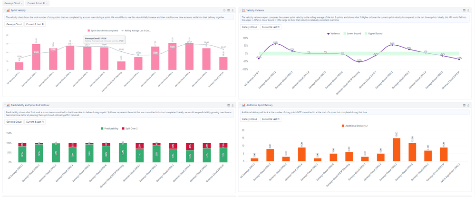Click the 100% green Predictability bar
Viewport: 475px width, 197px height.
point(123,152)
